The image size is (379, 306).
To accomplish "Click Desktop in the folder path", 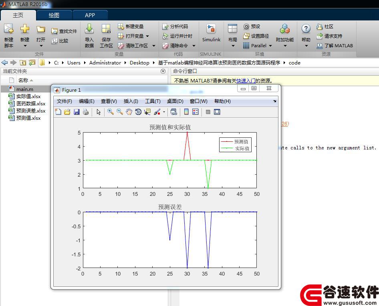I will coord(139,62).
